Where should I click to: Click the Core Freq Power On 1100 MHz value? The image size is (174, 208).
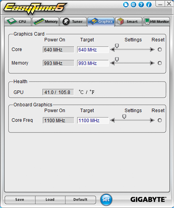pyautogui.click(x=58, y=120)
